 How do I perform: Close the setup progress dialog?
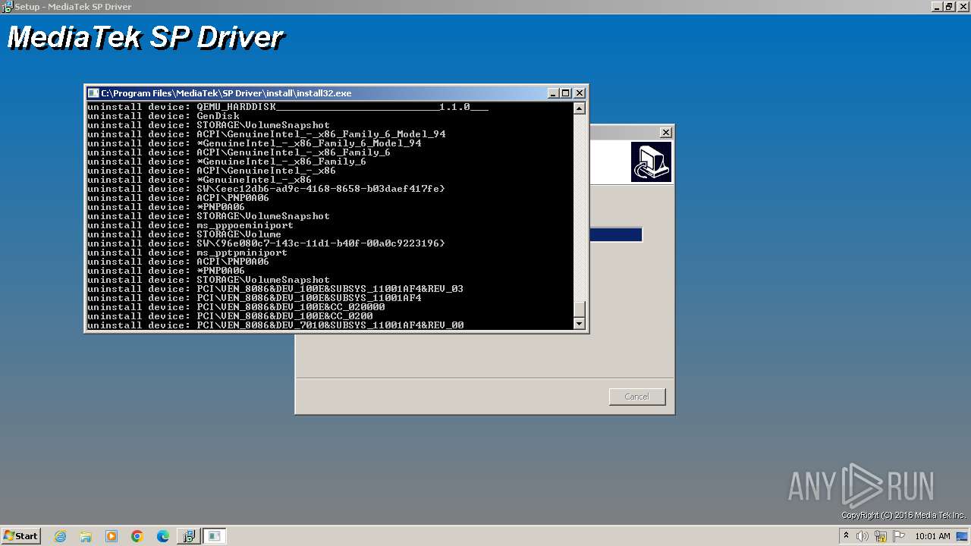coord(666,132)
